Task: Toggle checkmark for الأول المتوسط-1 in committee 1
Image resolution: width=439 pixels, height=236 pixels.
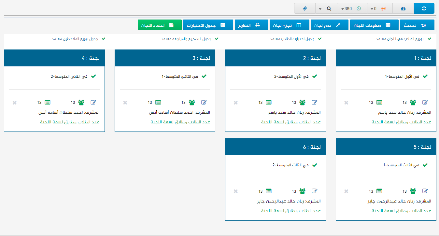Action: coord(425,76)
